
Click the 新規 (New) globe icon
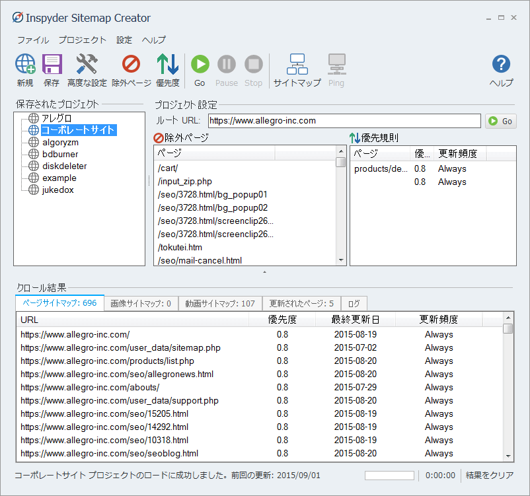[25, 64]
